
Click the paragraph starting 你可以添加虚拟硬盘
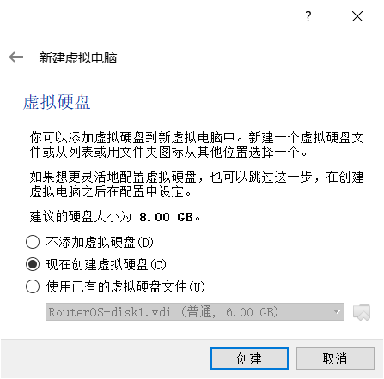click(x=197, y=145)
